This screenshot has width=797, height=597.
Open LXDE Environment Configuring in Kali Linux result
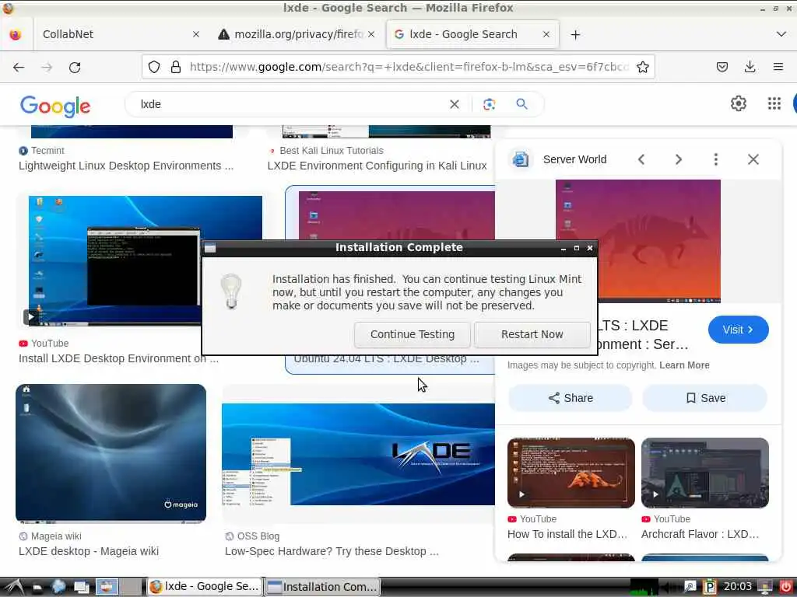pyautogui.click(x=377, y=166)
